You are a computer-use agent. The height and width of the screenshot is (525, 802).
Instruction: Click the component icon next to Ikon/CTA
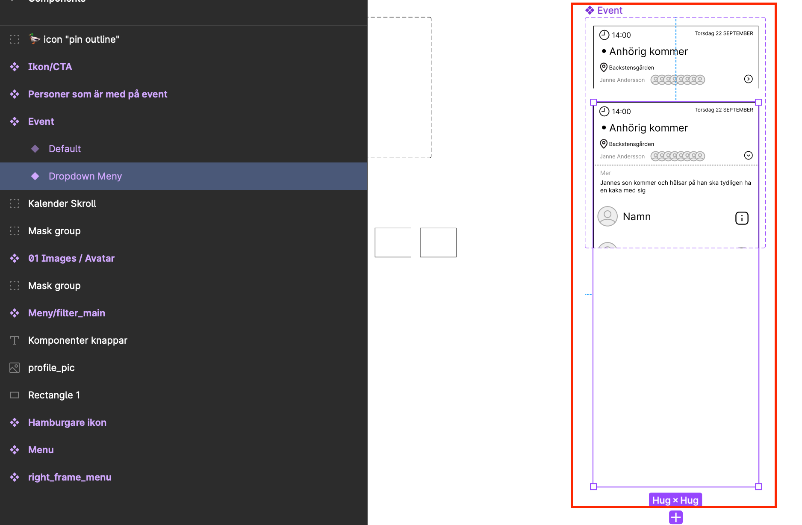click(15, 67)
